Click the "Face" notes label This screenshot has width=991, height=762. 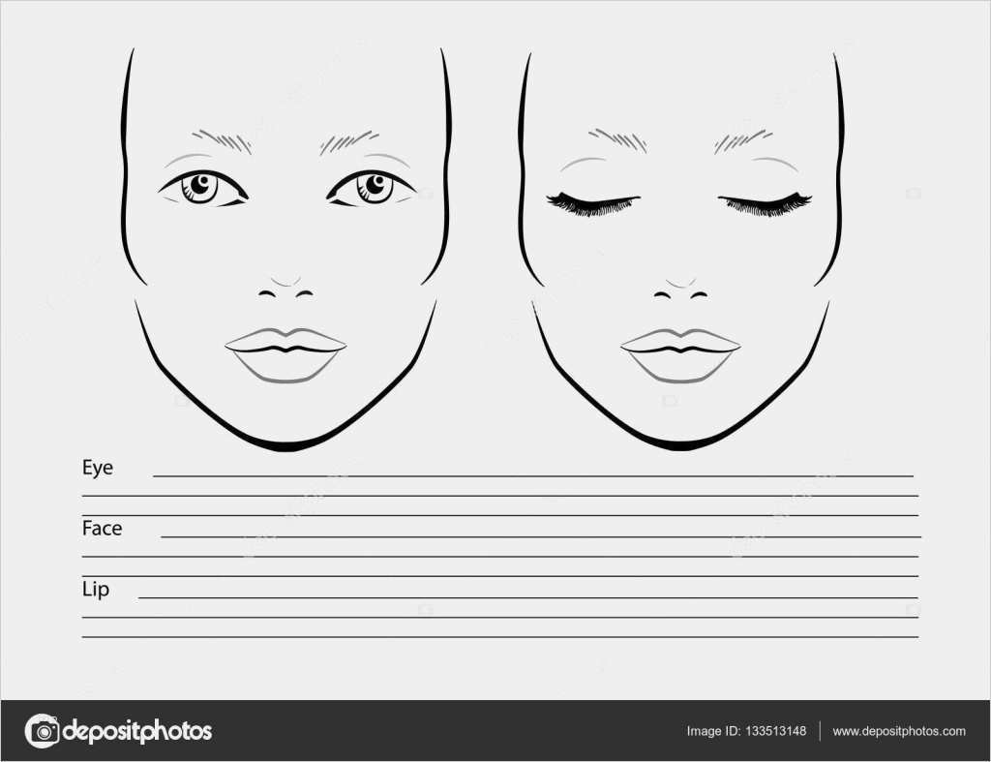coord(102,529)
